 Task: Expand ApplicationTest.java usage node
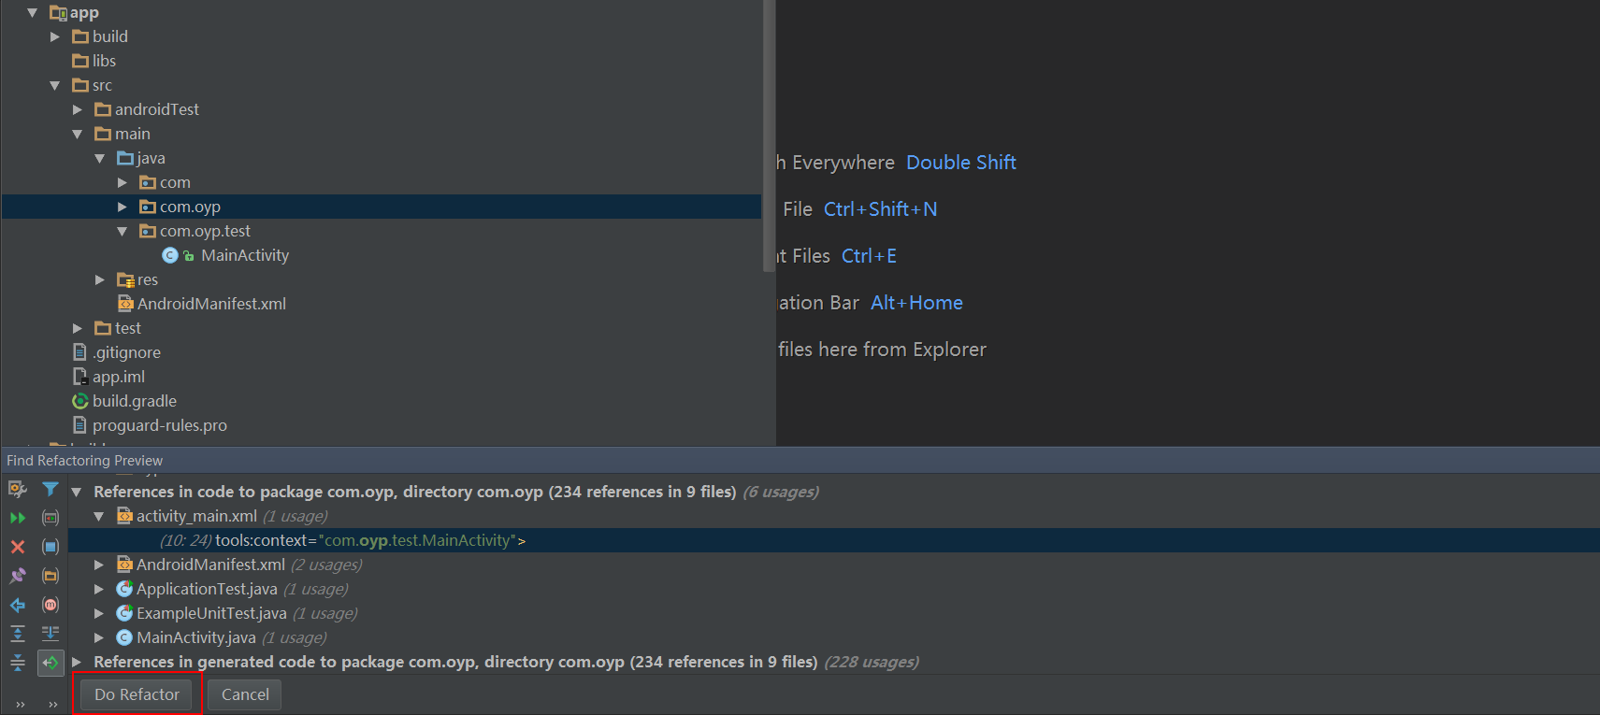(99, 589)
